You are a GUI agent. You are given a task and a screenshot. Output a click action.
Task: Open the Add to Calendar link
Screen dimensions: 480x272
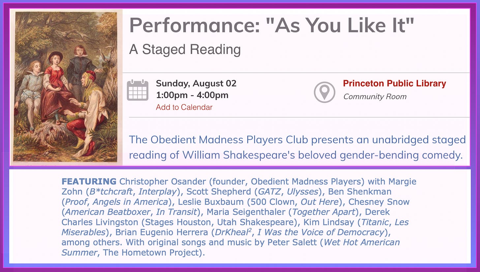coord(184,107)
